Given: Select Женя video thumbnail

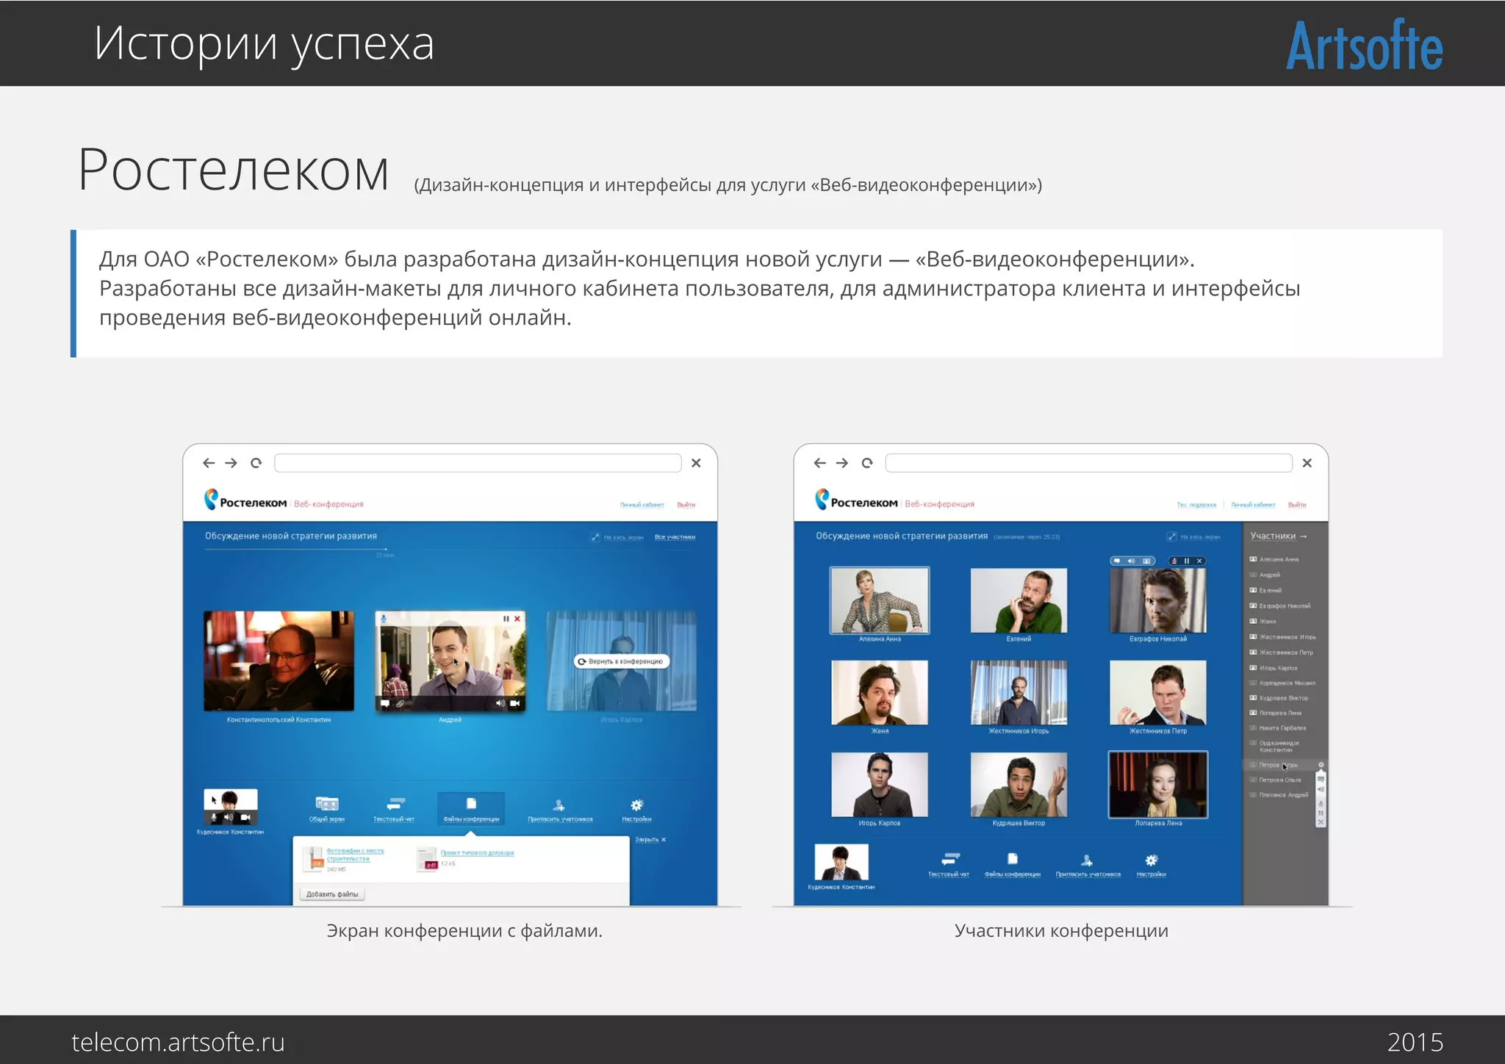Looking at the screenshot, I should point(880,693).
